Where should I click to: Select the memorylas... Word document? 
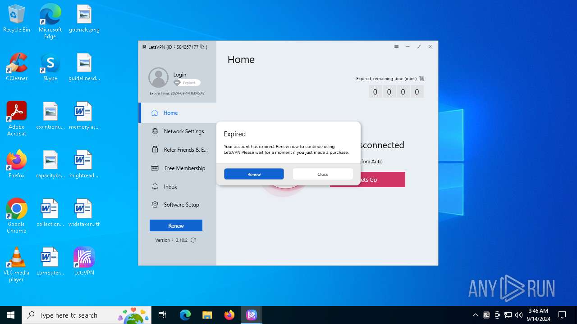pyautogui.click(x=84, y=116)
